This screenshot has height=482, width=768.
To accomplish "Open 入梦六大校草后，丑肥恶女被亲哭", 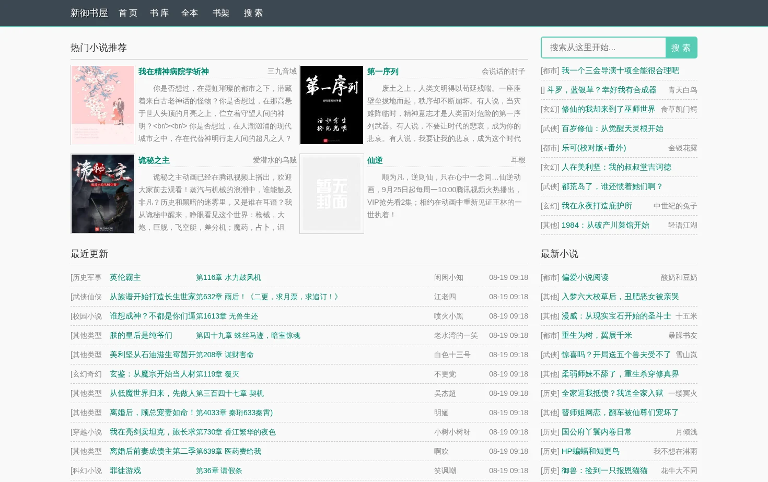I will (620, 297).
